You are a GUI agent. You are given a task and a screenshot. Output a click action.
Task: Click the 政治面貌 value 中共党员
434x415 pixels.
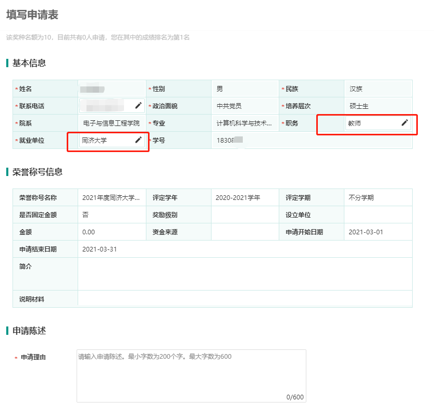coord(229,106)
